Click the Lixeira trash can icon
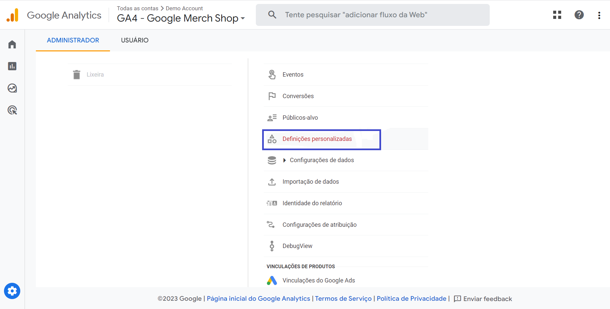The width and height of the screenshot is (610, 309). [x=77, y=75]
